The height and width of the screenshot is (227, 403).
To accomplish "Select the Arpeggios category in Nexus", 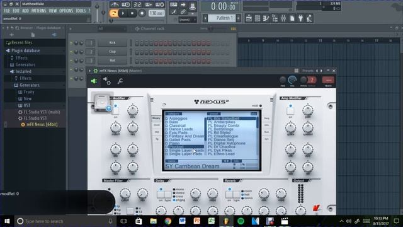I will (x=178, y=119).
